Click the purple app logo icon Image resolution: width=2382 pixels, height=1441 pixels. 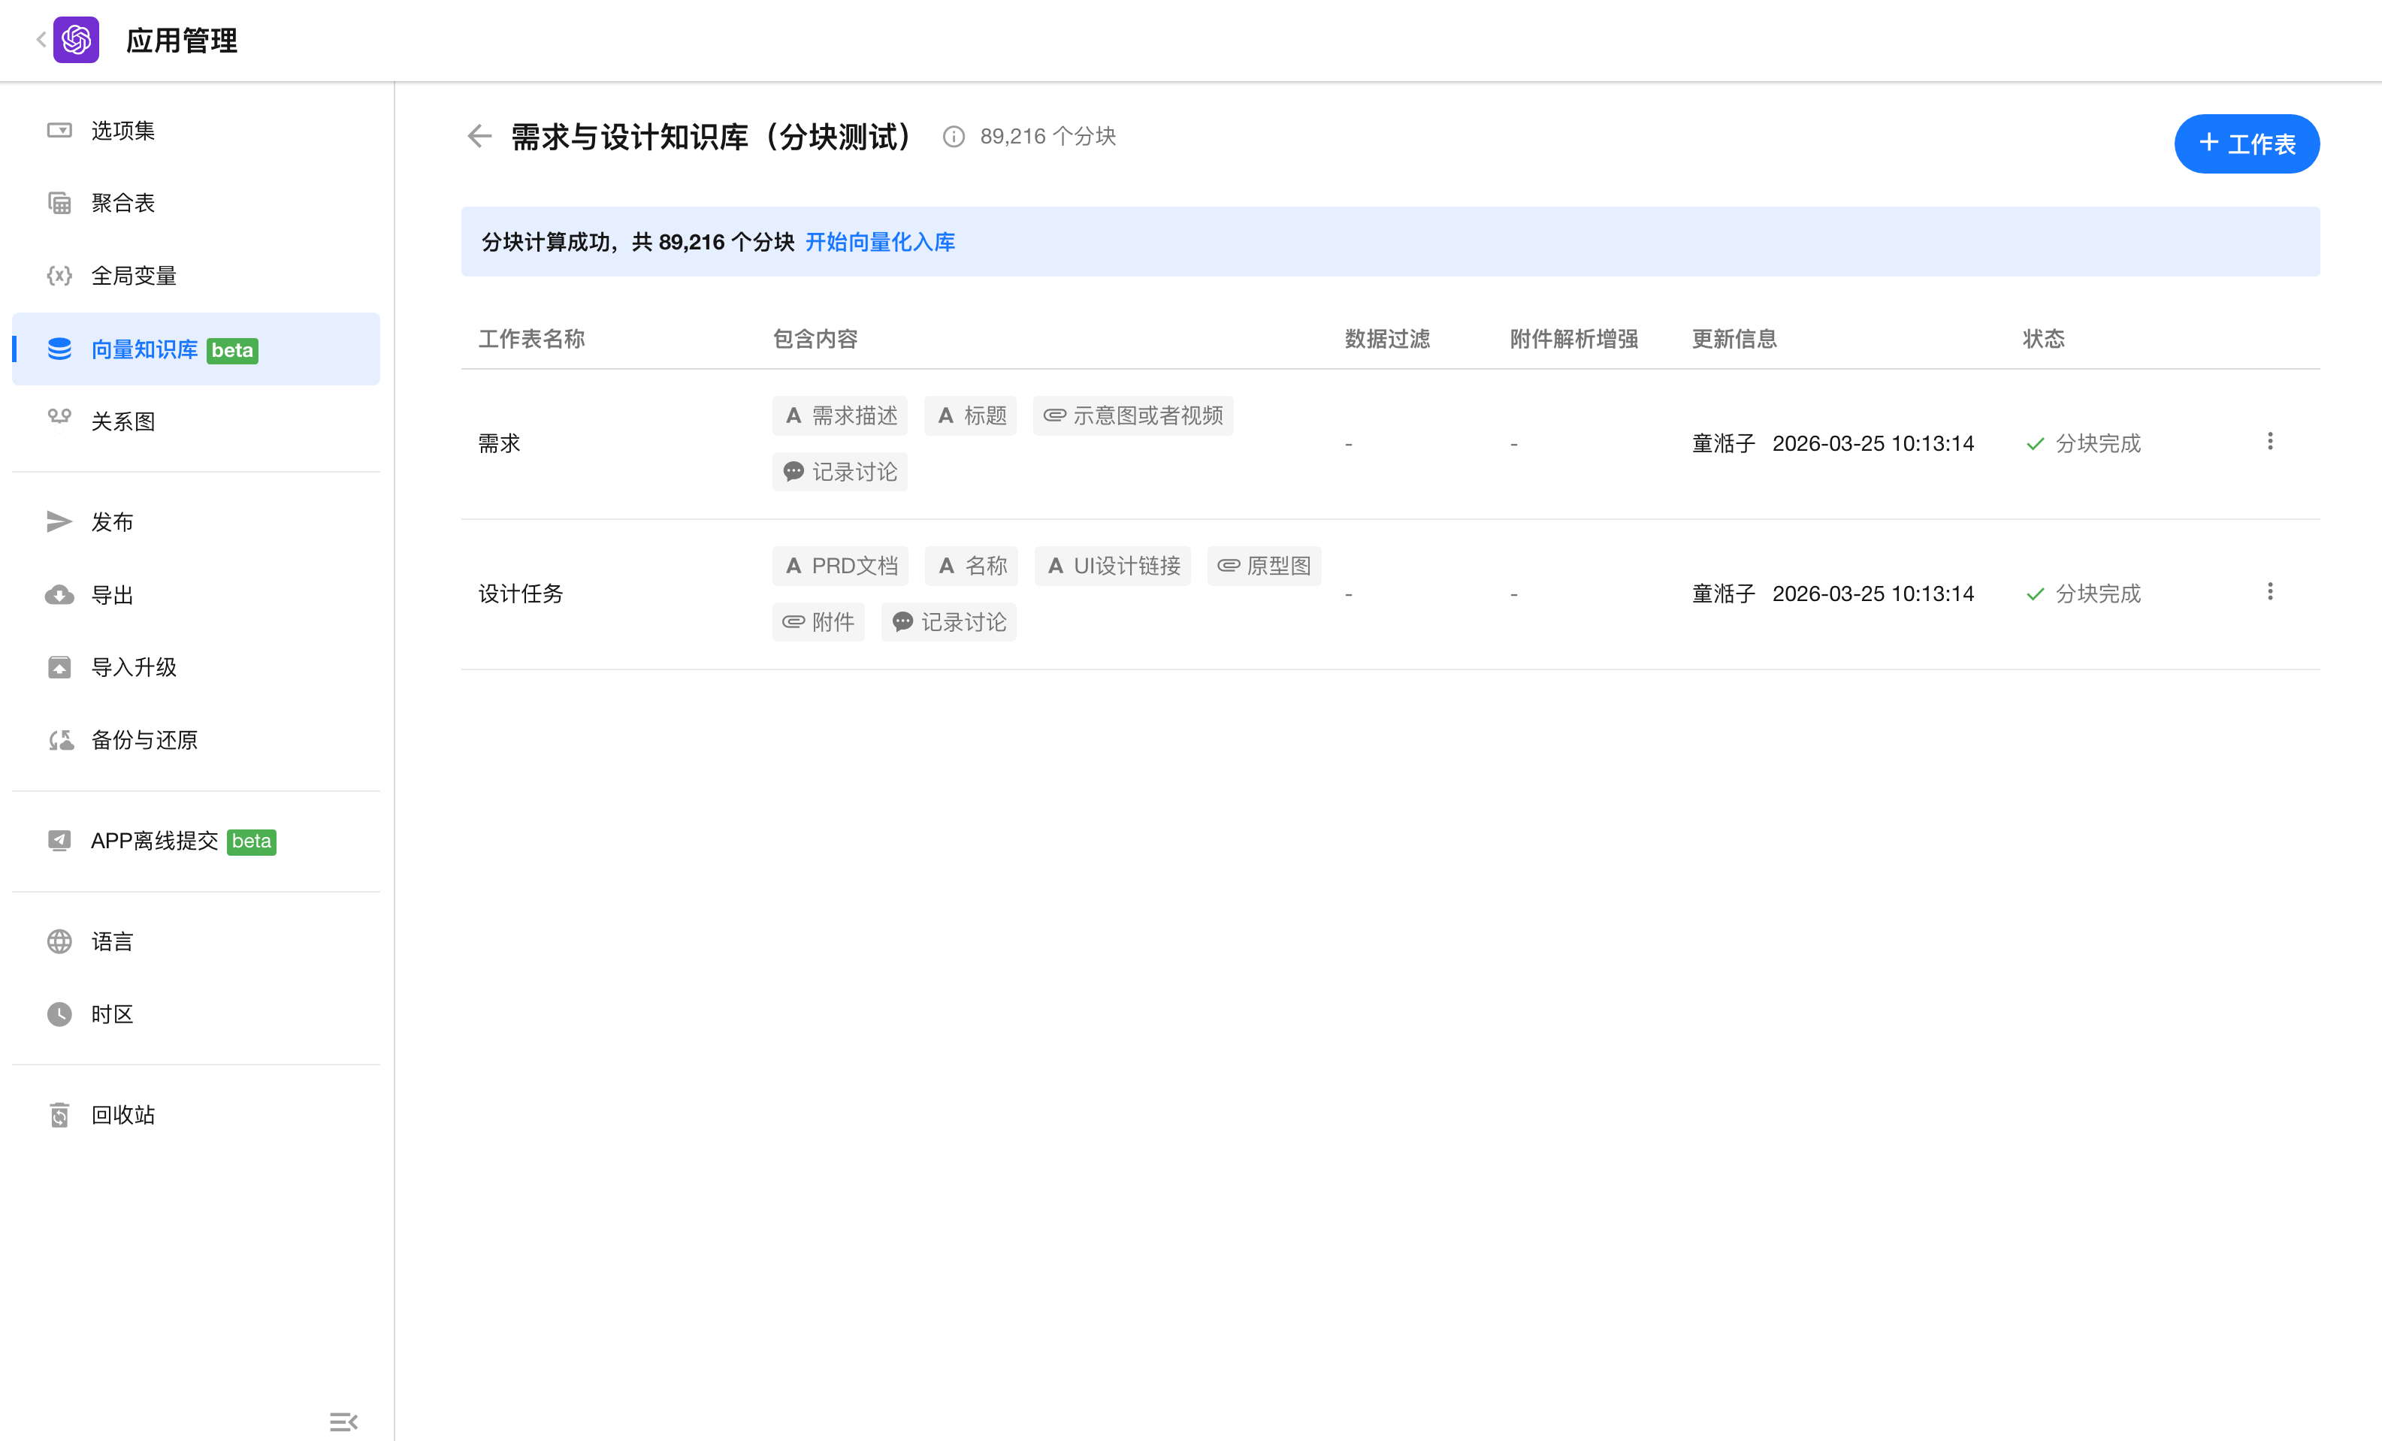(x=75, y=40)
